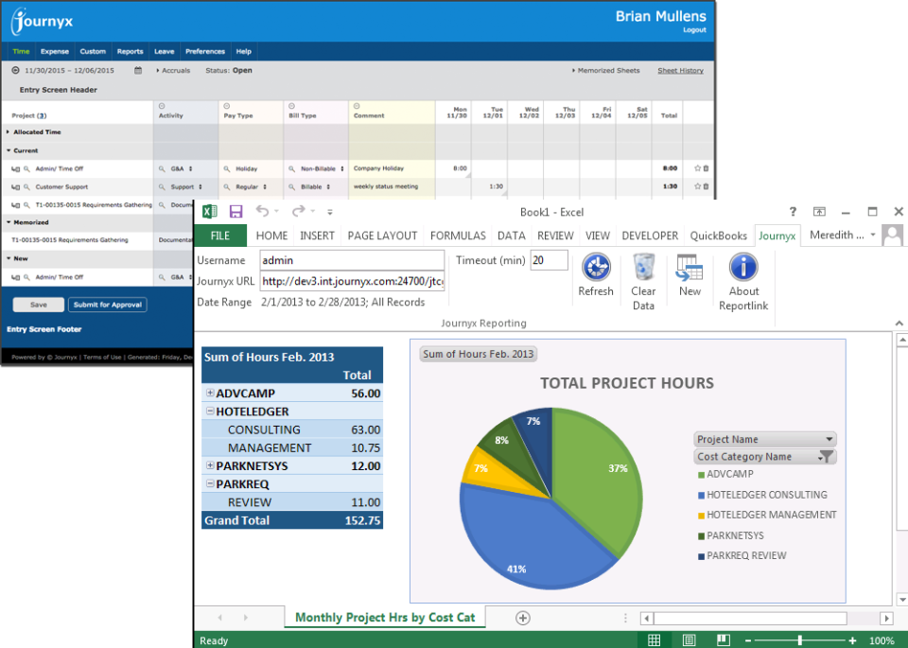The height and width of the screenshot is (648, 908).
Task: Switch to Normal view in status bar
Action: tap(654, 639)
